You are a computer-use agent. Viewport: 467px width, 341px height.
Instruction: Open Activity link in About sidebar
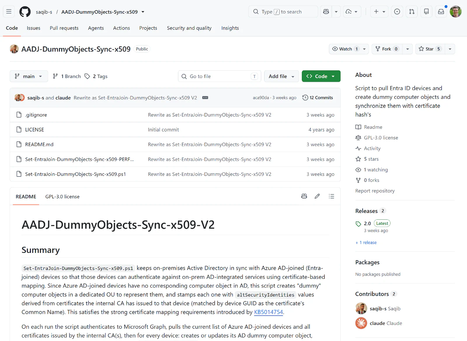tap(372, 148)
